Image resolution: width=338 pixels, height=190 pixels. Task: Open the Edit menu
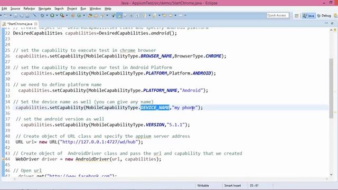click(4, 8)
